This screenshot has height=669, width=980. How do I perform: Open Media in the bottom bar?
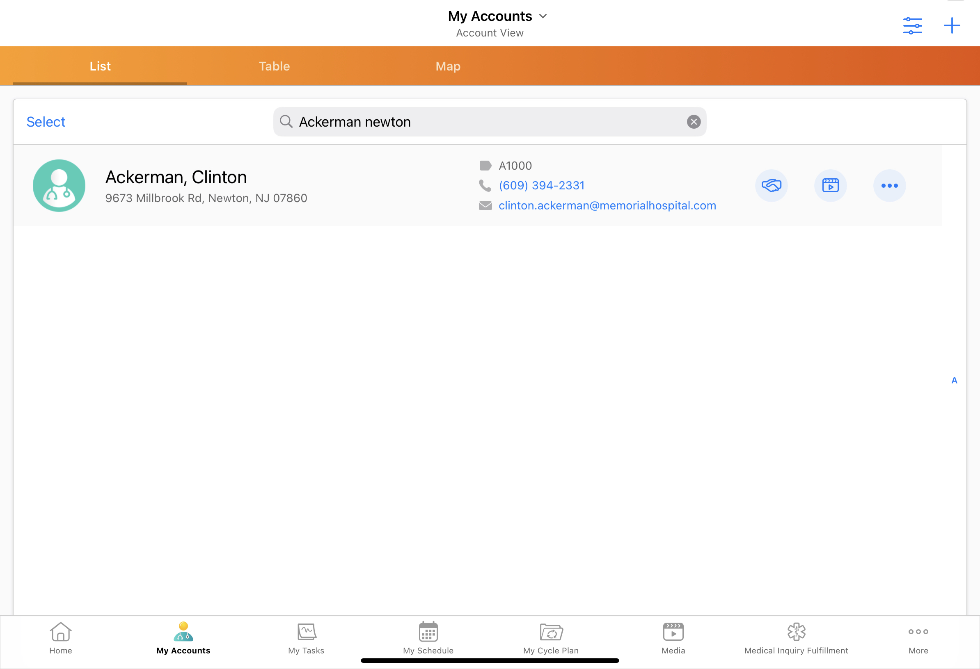coord(673,638)
